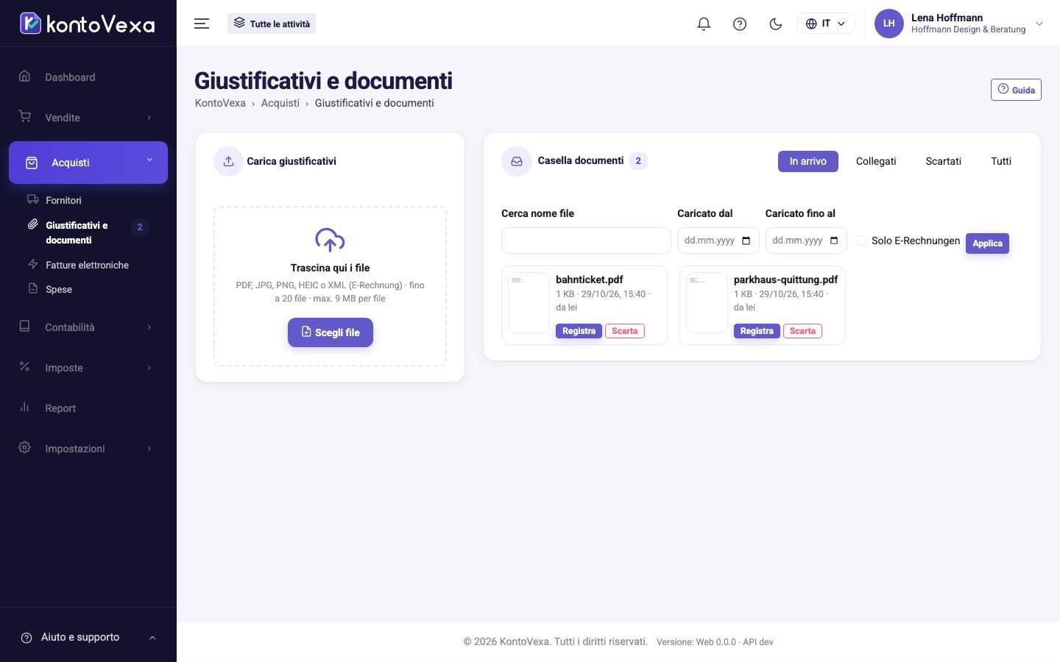Switch to dark mode moon icon
This screenshot has height=662, width=1060.
coord(775,24)
